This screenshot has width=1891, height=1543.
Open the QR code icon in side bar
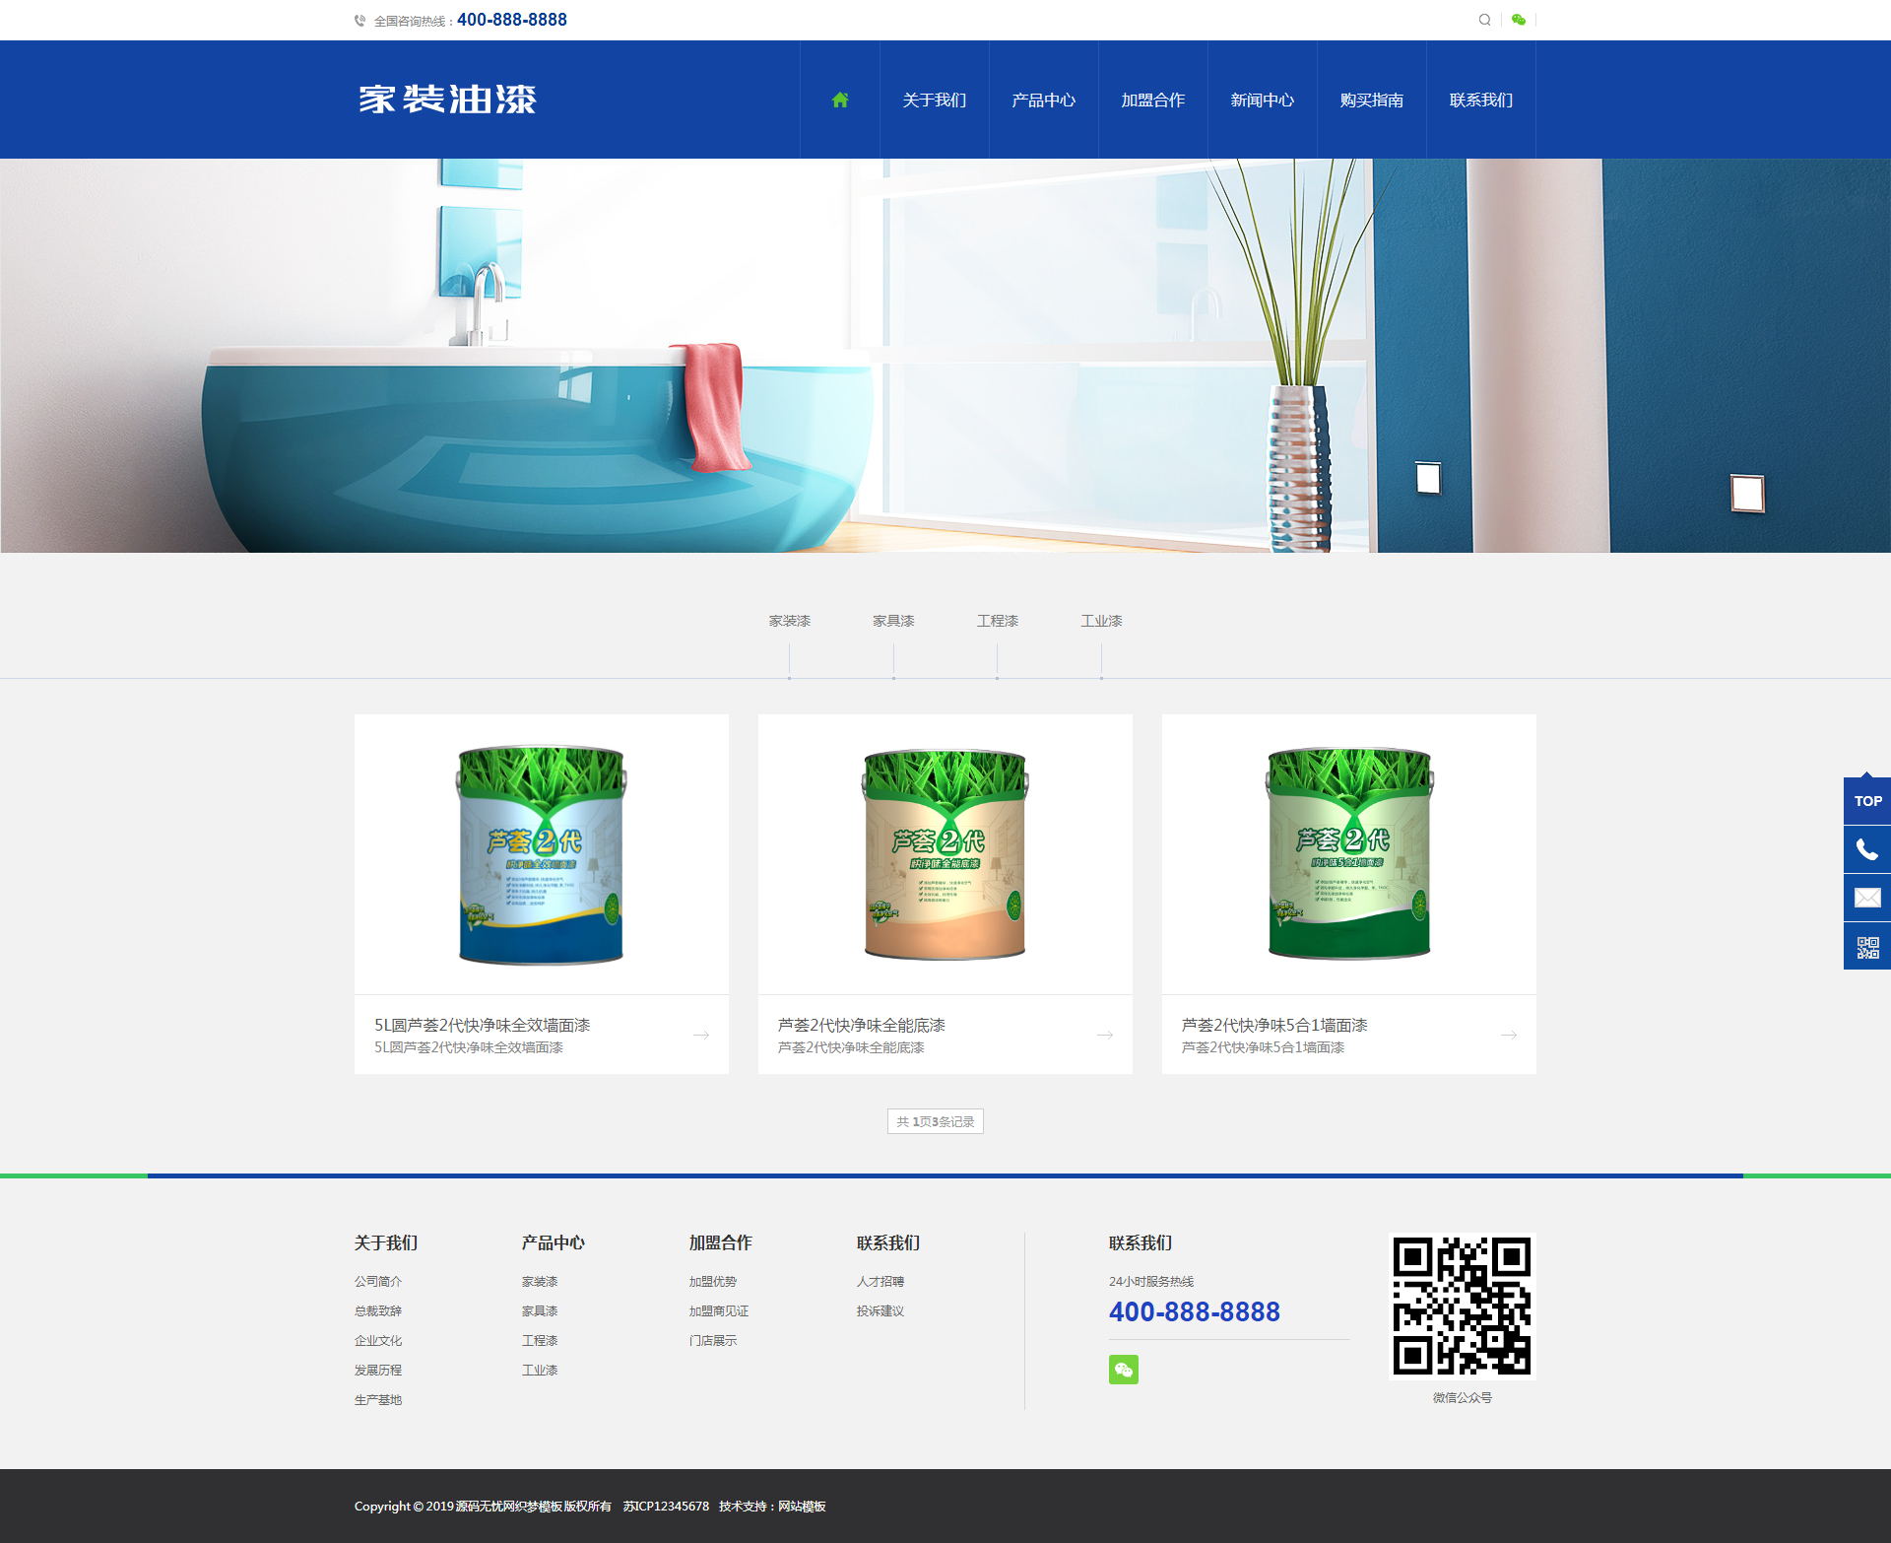(x=1866, y=947)
